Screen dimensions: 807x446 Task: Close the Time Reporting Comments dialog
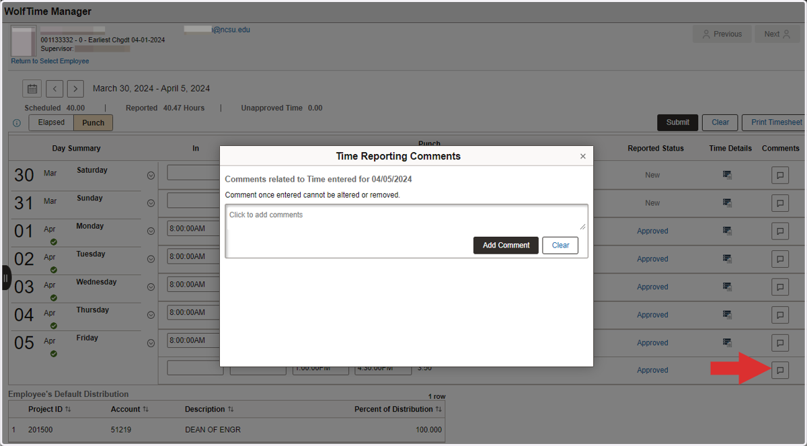click(x=583, y=156)
